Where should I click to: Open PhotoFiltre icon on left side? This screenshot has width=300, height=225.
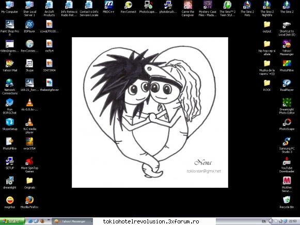(10, 143)
